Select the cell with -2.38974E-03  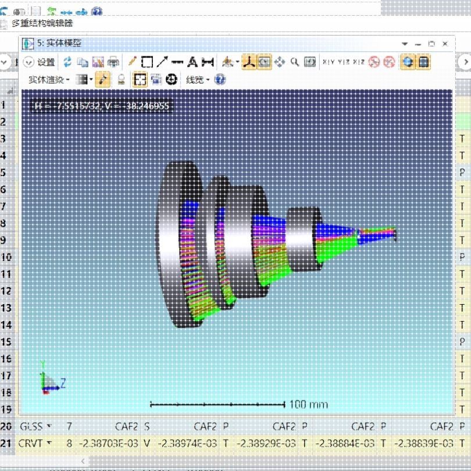click(187, 443)
